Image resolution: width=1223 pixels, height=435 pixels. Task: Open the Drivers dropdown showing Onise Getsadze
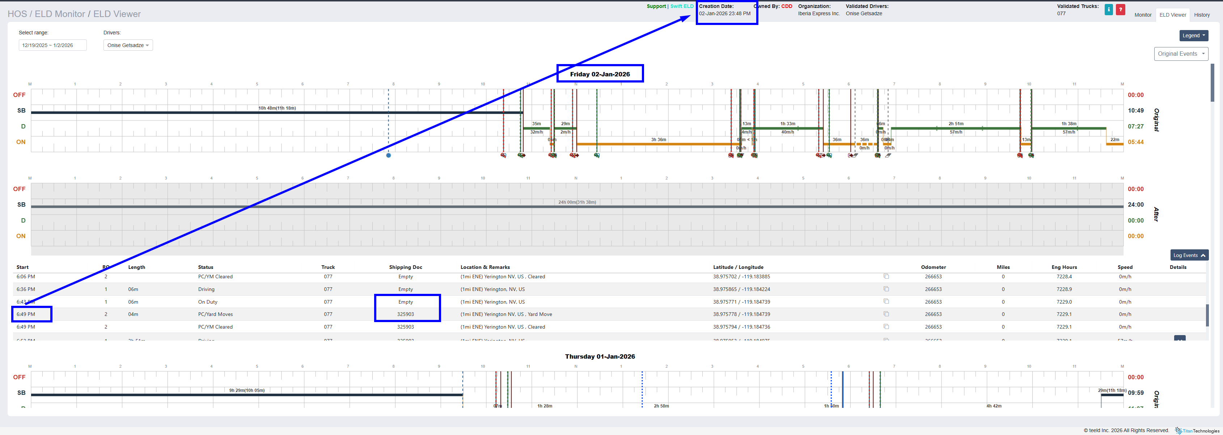[x=128, y=45]
